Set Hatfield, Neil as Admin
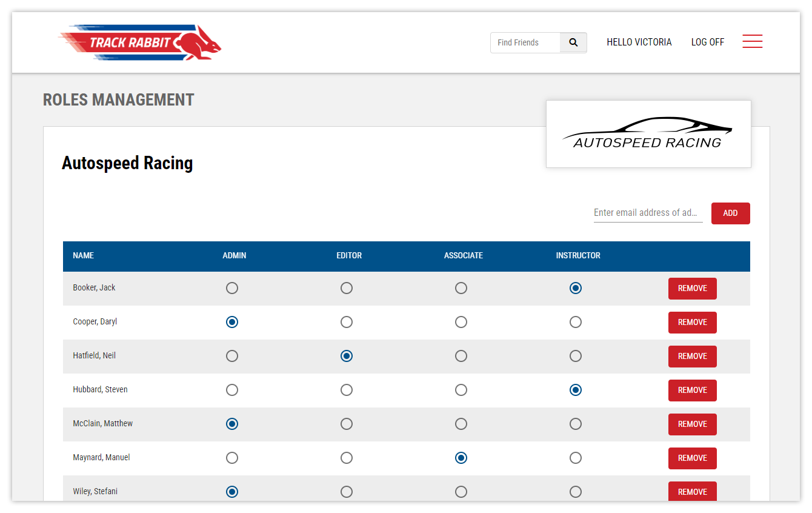The image size is (812, 513). tap(232, 356)
